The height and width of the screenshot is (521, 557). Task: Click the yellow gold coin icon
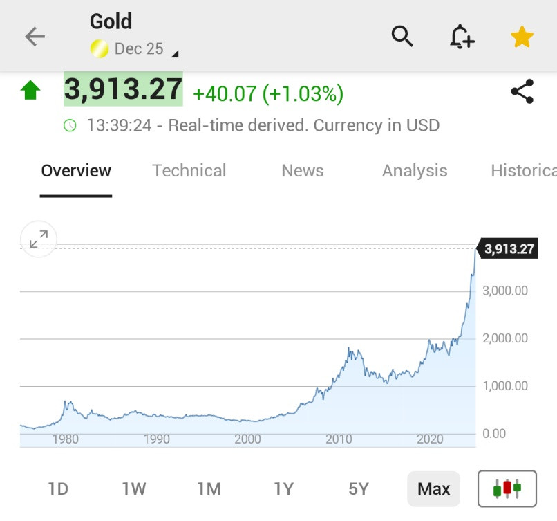tap(100, 49)
